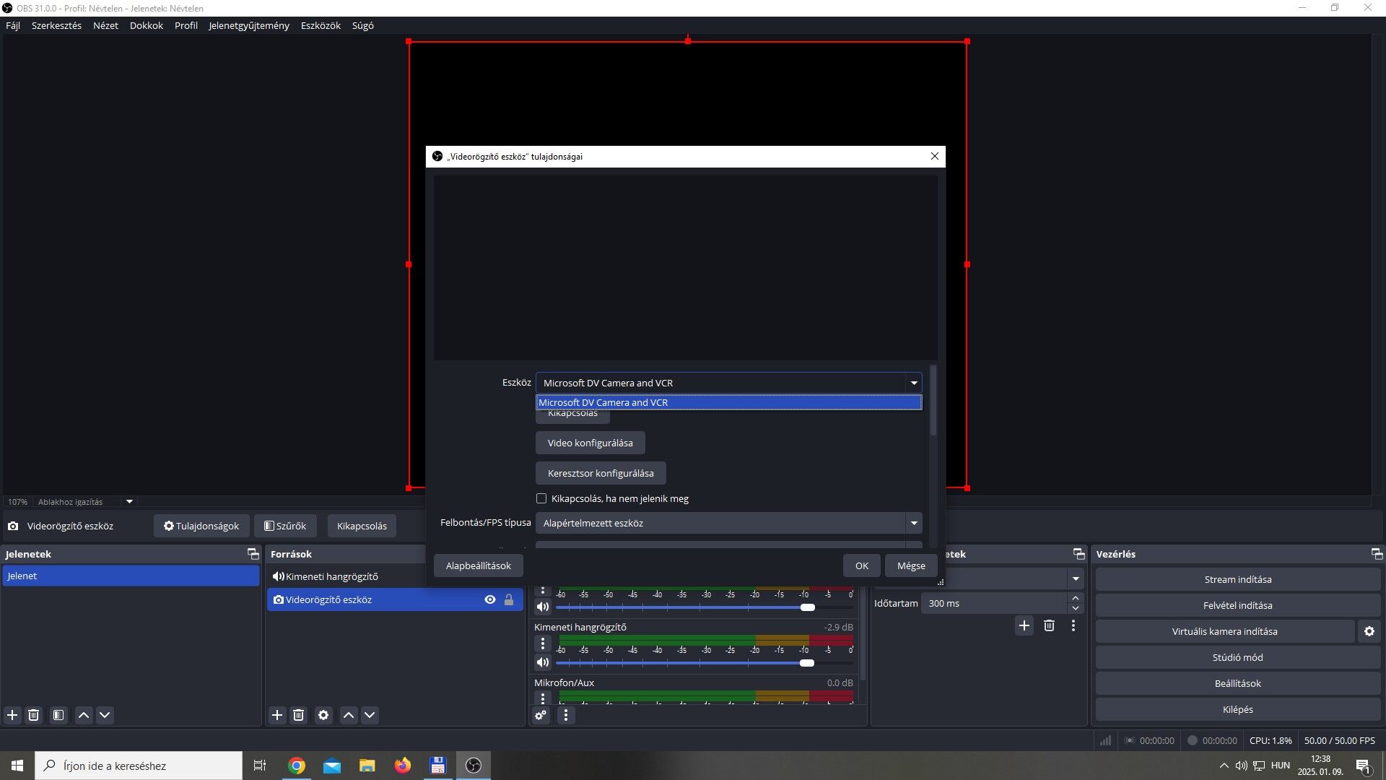Undock the scene transitions panel
This screenshot has width=1386, height=780.
1079,554
